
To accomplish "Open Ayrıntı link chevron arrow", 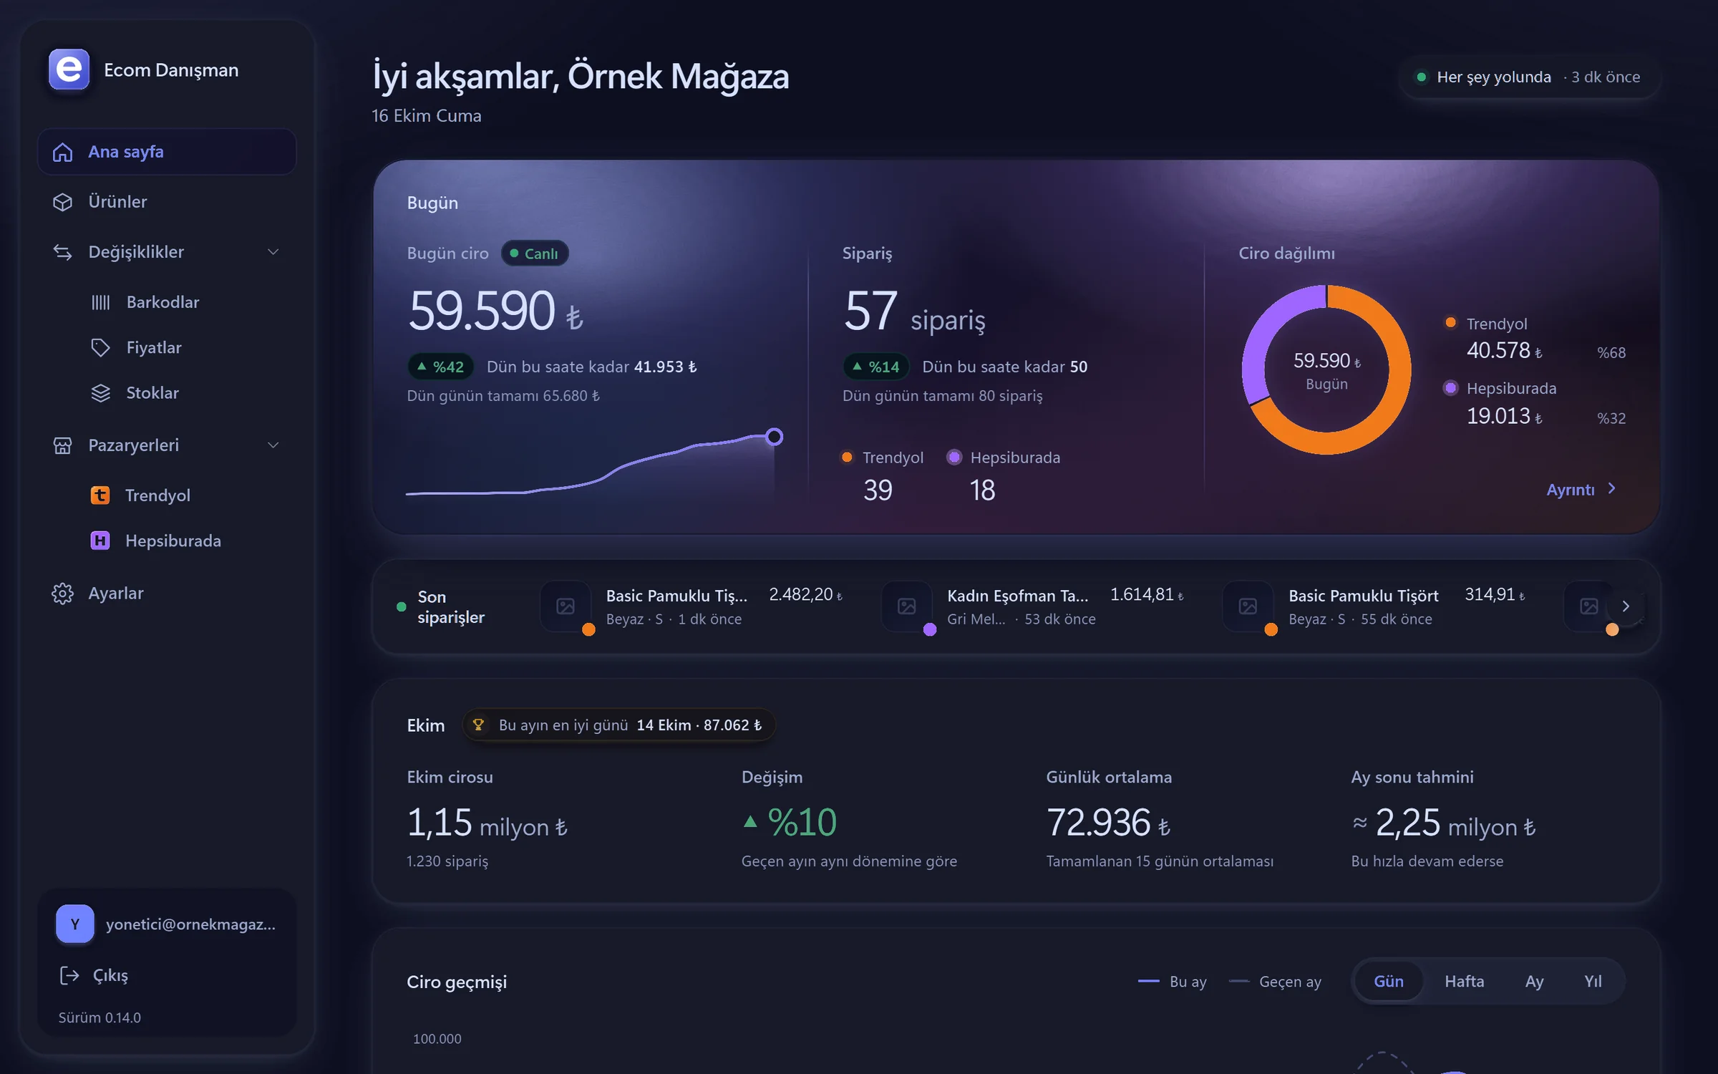I will 1612,488.
